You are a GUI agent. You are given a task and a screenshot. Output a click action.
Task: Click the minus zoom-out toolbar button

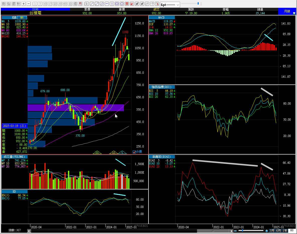tap(29, 4)
